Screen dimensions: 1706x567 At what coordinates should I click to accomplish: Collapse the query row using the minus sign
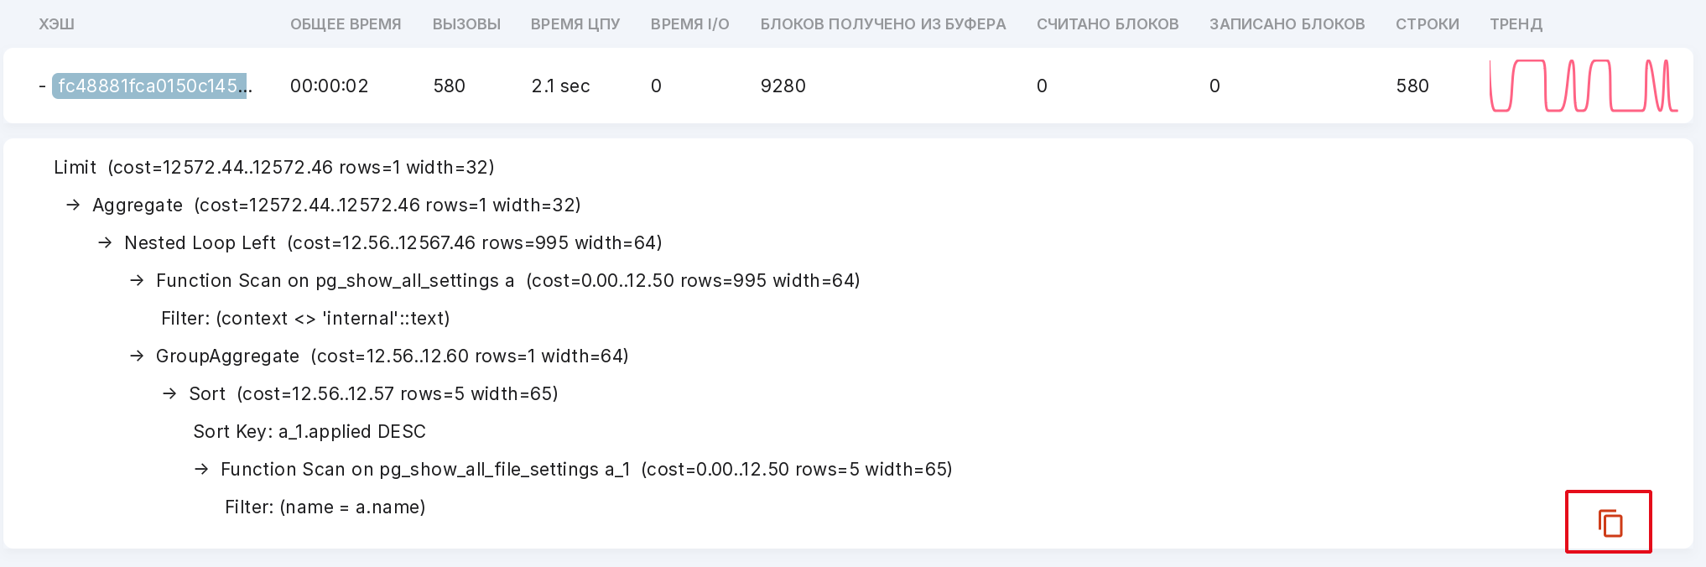42,86
